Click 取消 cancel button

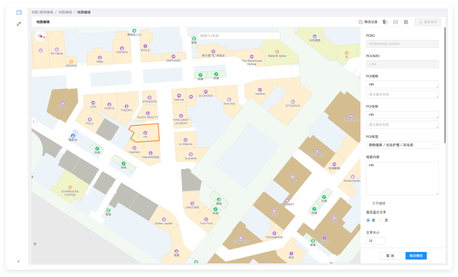[x=390, y=256]
